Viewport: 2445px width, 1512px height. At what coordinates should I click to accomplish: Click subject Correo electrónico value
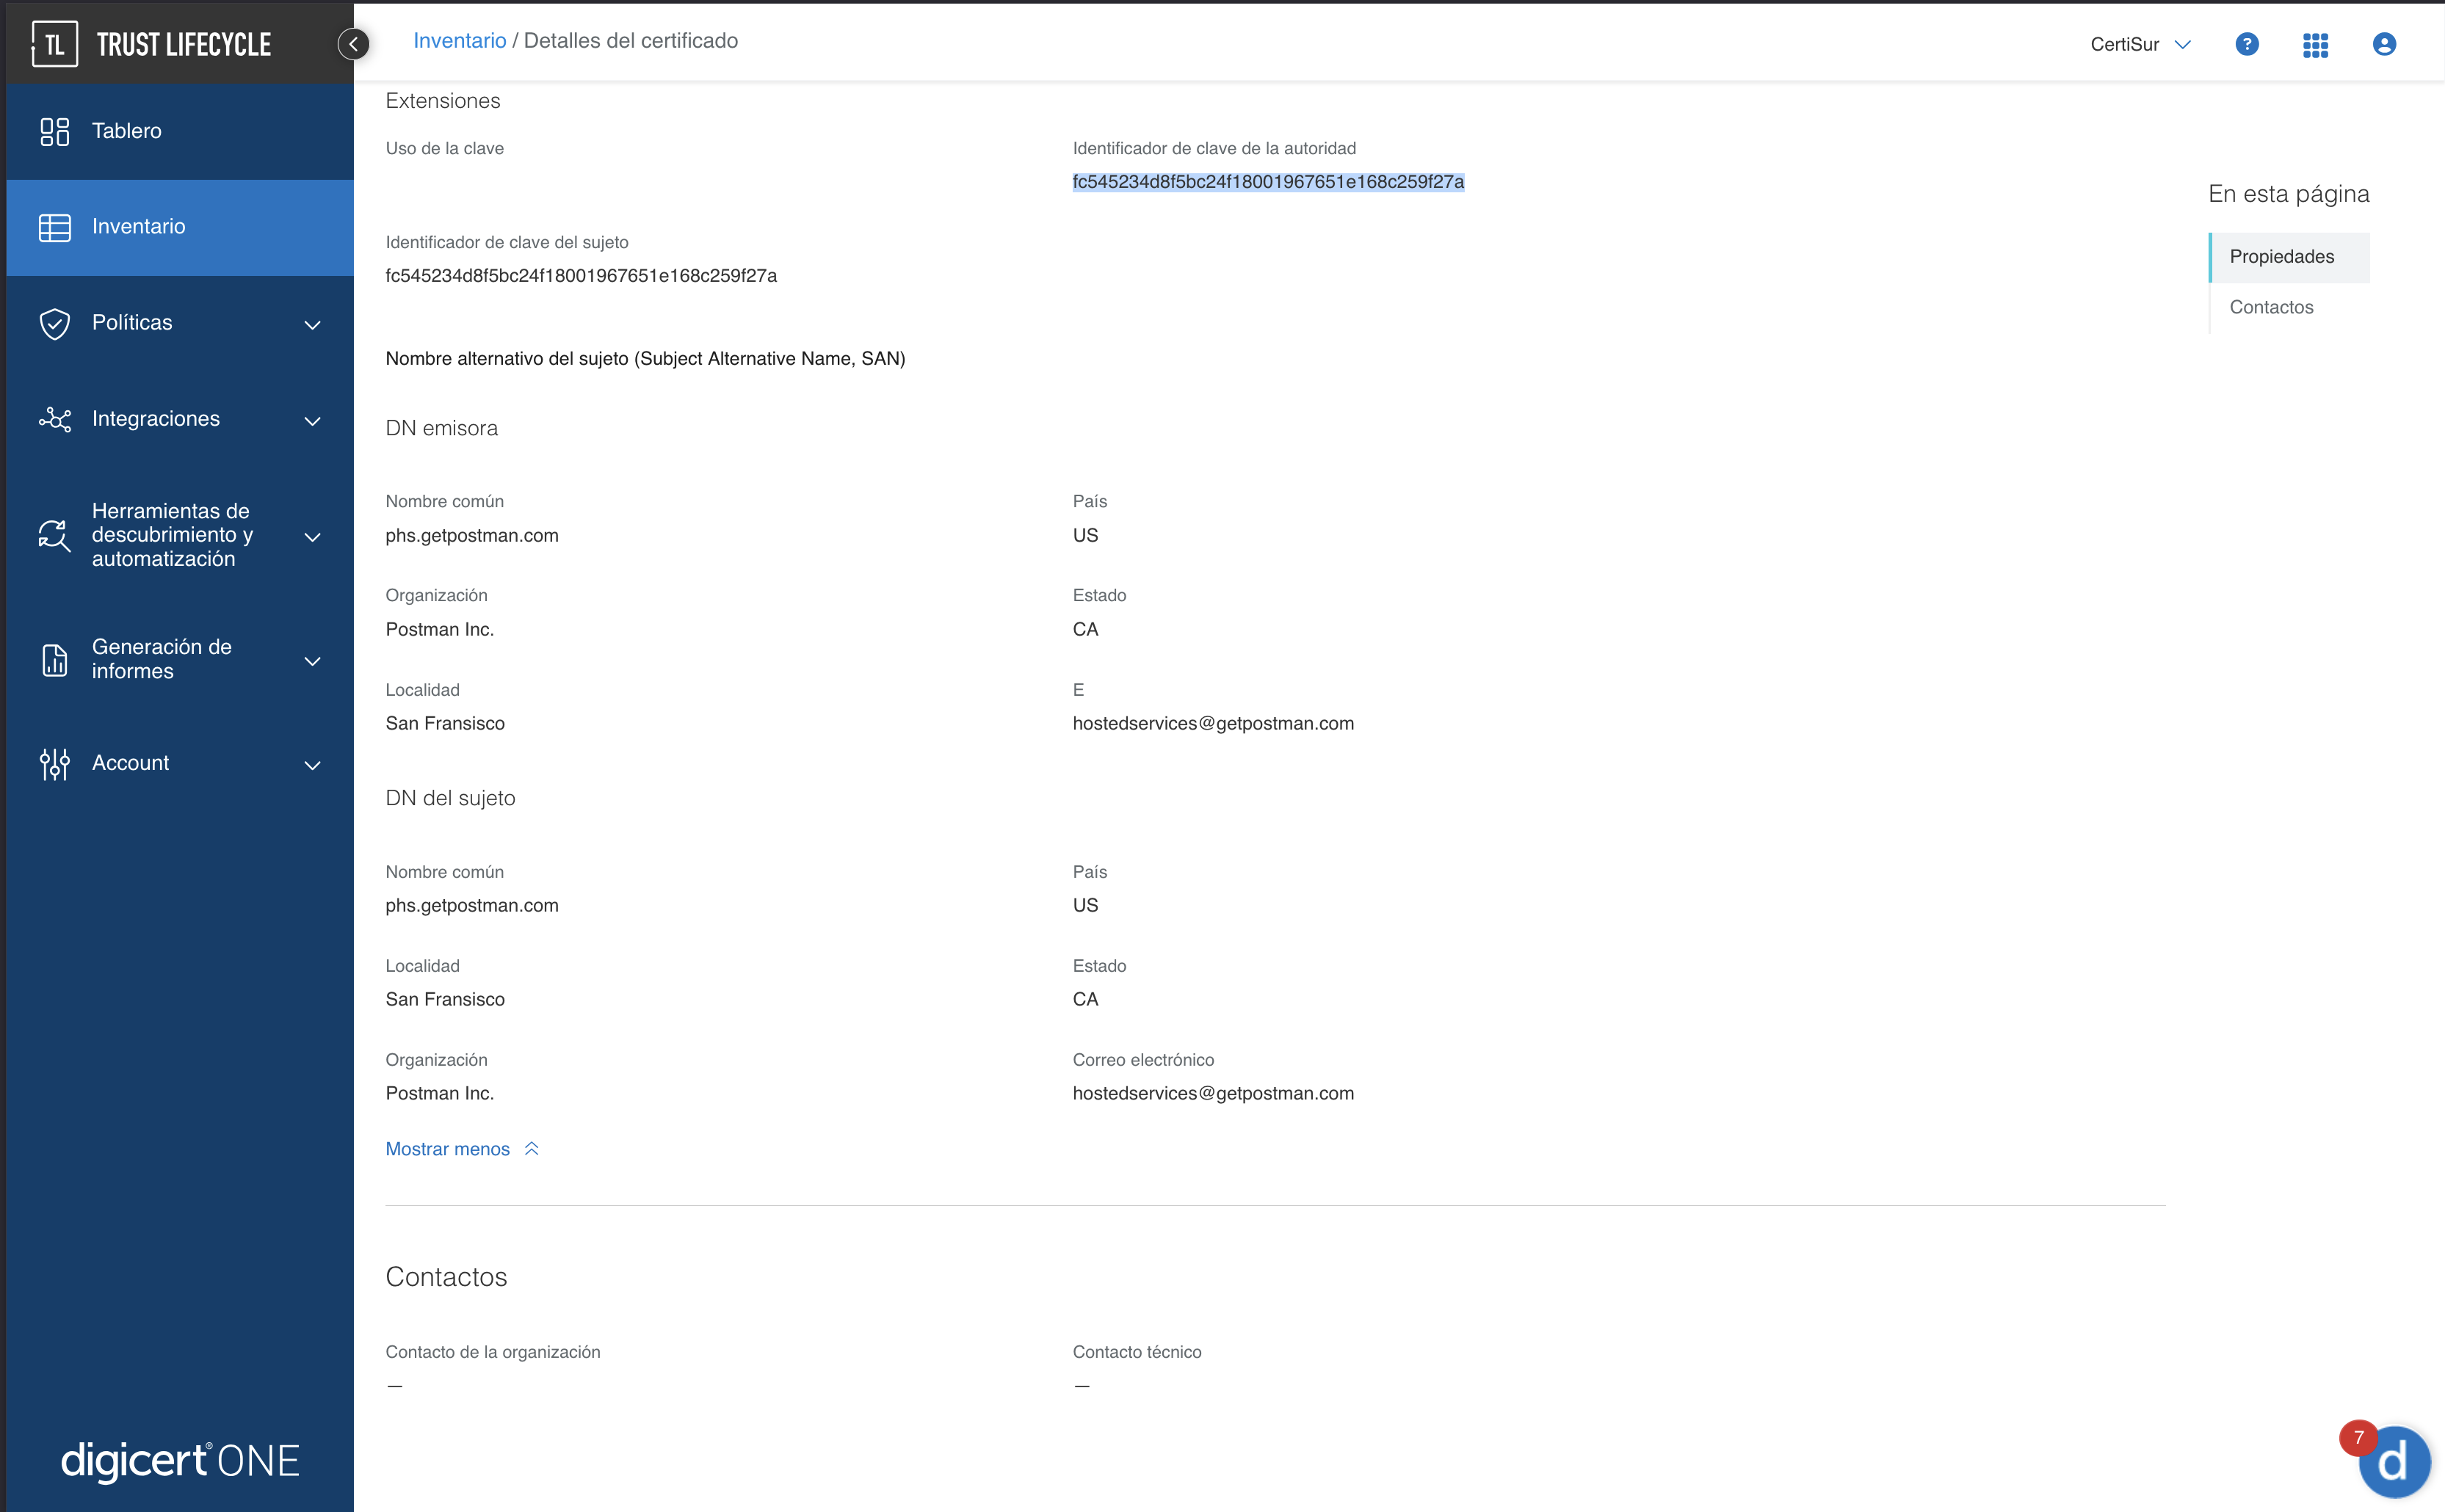click(1212, 1093)
